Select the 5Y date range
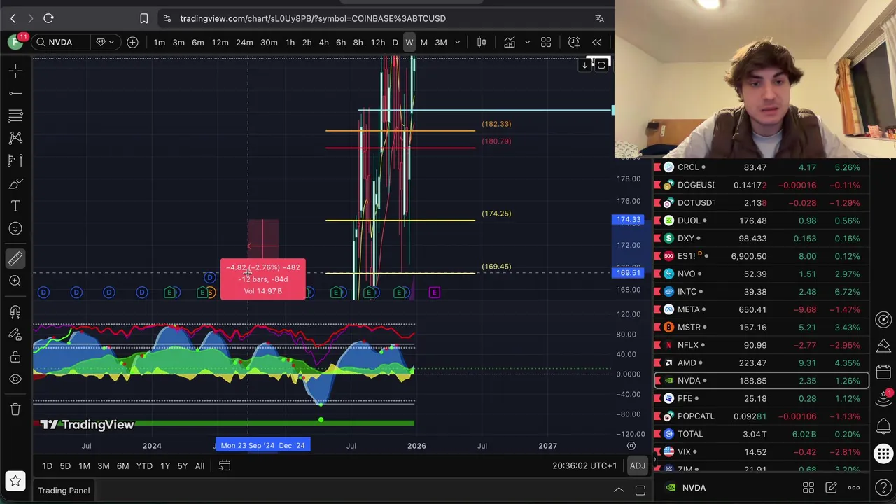The width and height of the screenshot is (896, 504). click(182, 466)
